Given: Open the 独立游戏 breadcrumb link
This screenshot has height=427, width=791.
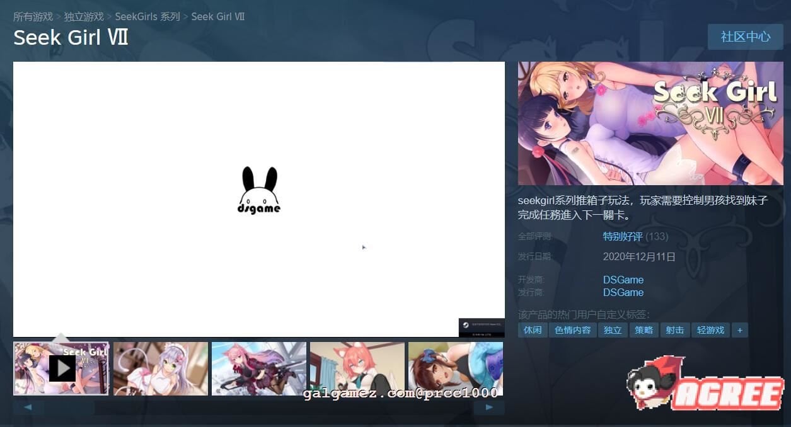Looking at the screenshot, I should tap(83, 16).
